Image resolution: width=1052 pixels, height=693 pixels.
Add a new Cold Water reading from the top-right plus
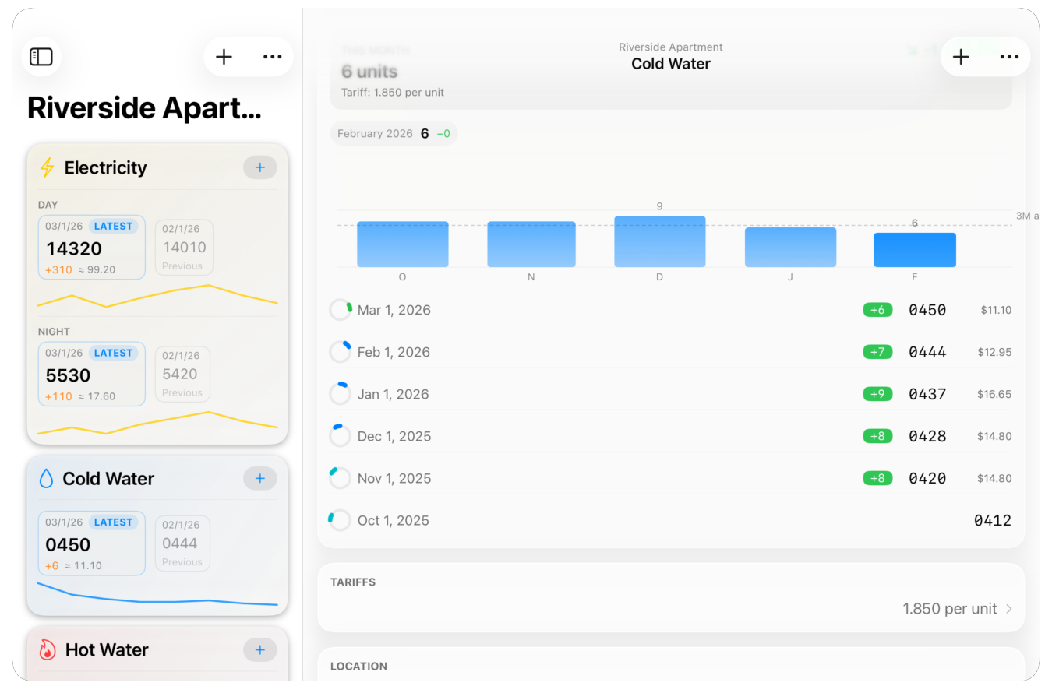tap(961, 57)
